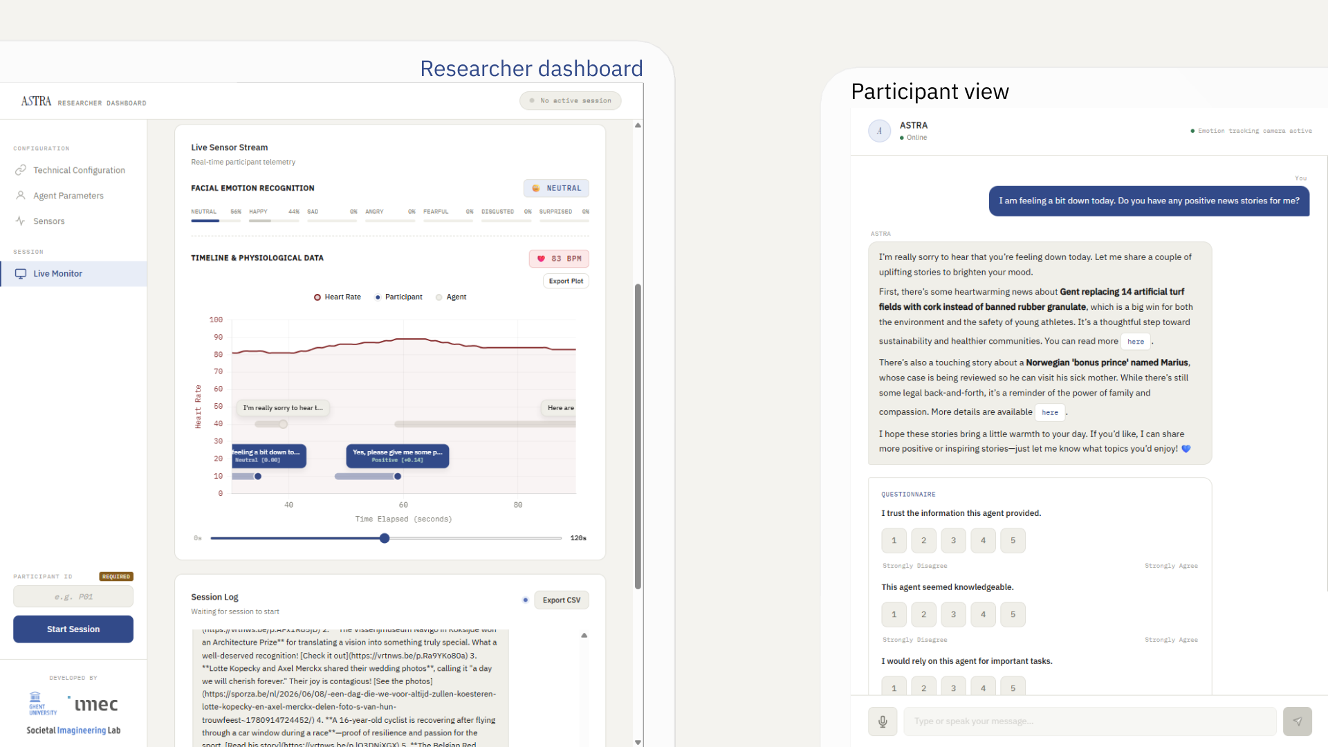Image resolution: width=1328 pixels, height=747 pixels.
Task: Click the session log status dot
Action: click(526, 600)
